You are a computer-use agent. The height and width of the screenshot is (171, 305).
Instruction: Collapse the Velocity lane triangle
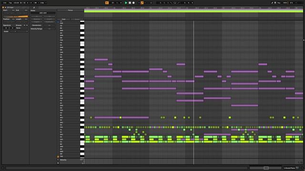coord(58,160)
